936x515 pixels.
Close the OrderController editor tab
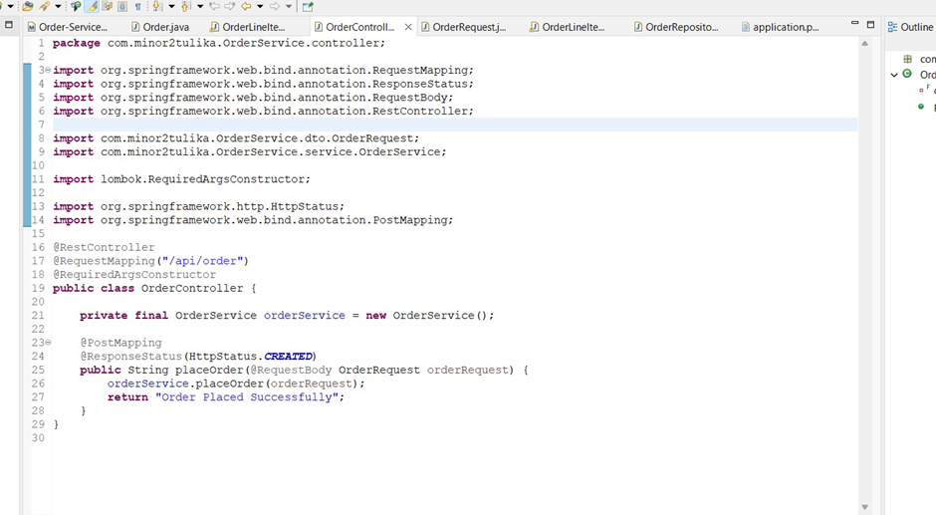point(408,27)
